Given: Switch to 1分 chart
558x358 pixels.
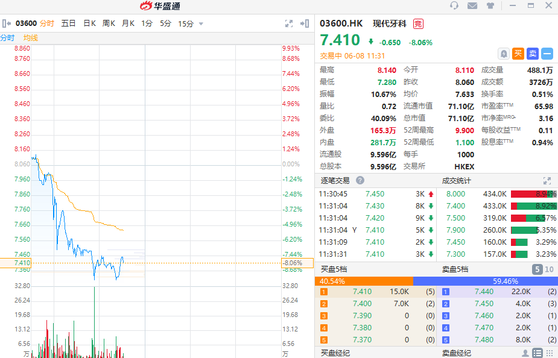Looking at the screenshot, I should point(147,24).
